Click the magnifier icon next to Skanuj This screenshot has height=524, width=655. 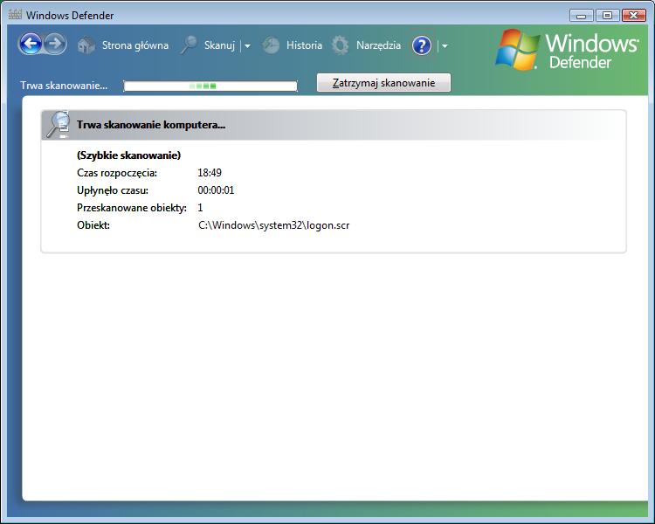pos(189,45)
